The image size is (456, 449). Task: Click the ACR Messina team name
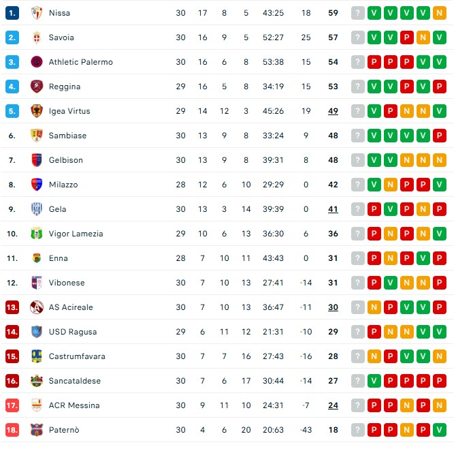[x=74, y=405]
